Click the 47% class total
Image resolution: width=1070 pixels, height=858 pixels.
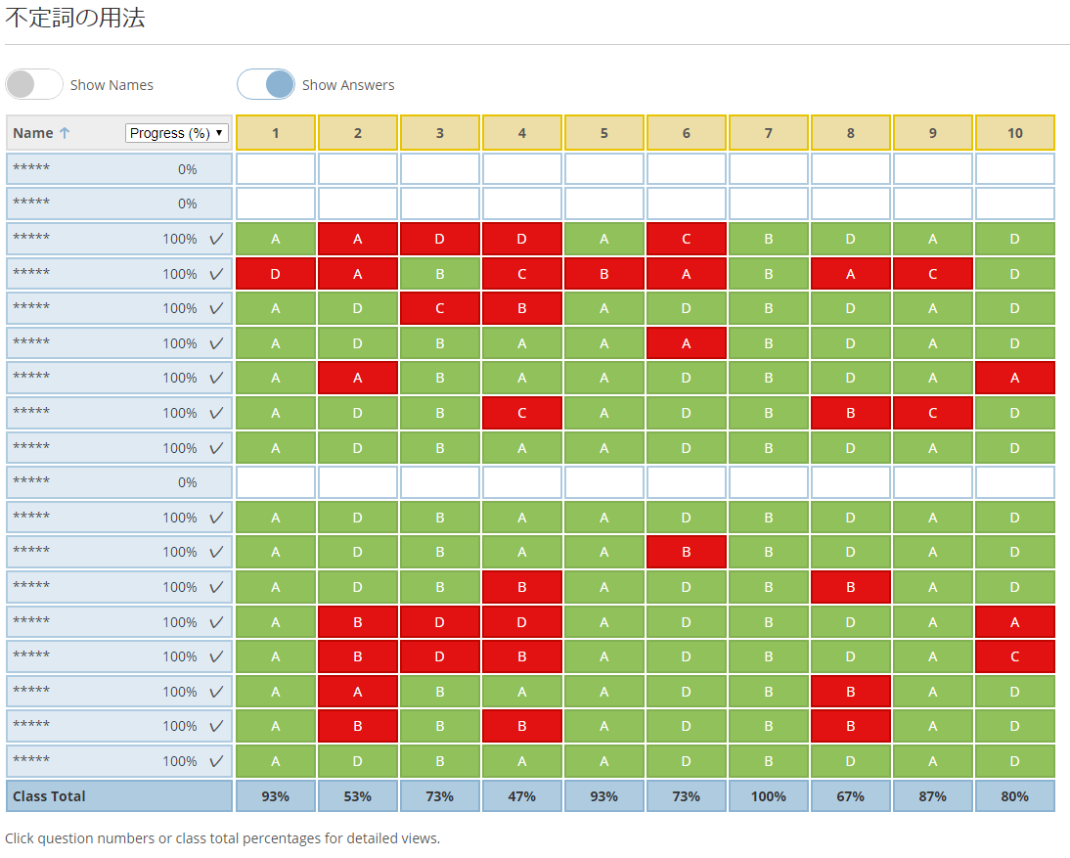click(x=522, y=796)
